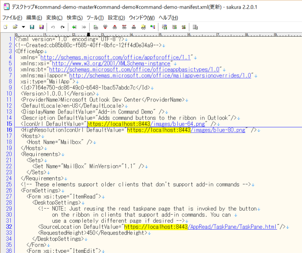Open the 設定(O) menu

(x=116, y=18)
